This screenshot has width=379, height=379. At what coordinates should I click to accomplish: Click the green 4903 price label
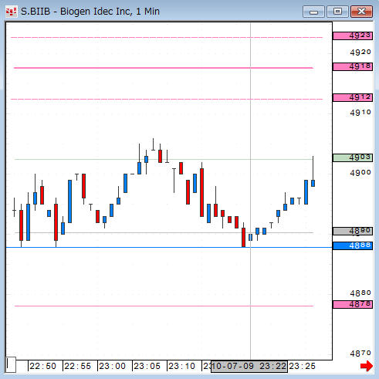point(353,157)
